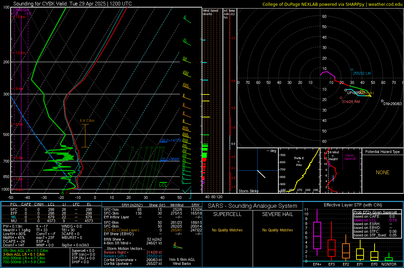The width and height of the screenshot is (404, 268).
Task: Click the '-20 C=9088'' level label
Action: [170, 159]
